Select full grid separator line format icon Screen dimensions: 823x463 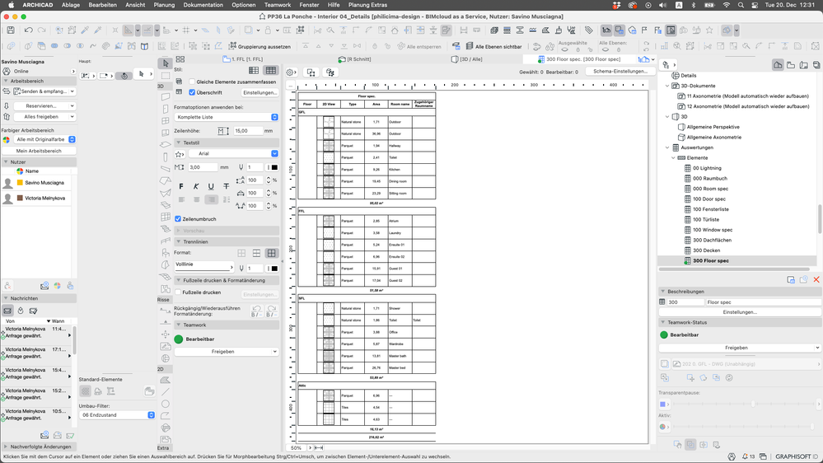tap(271, 253)
